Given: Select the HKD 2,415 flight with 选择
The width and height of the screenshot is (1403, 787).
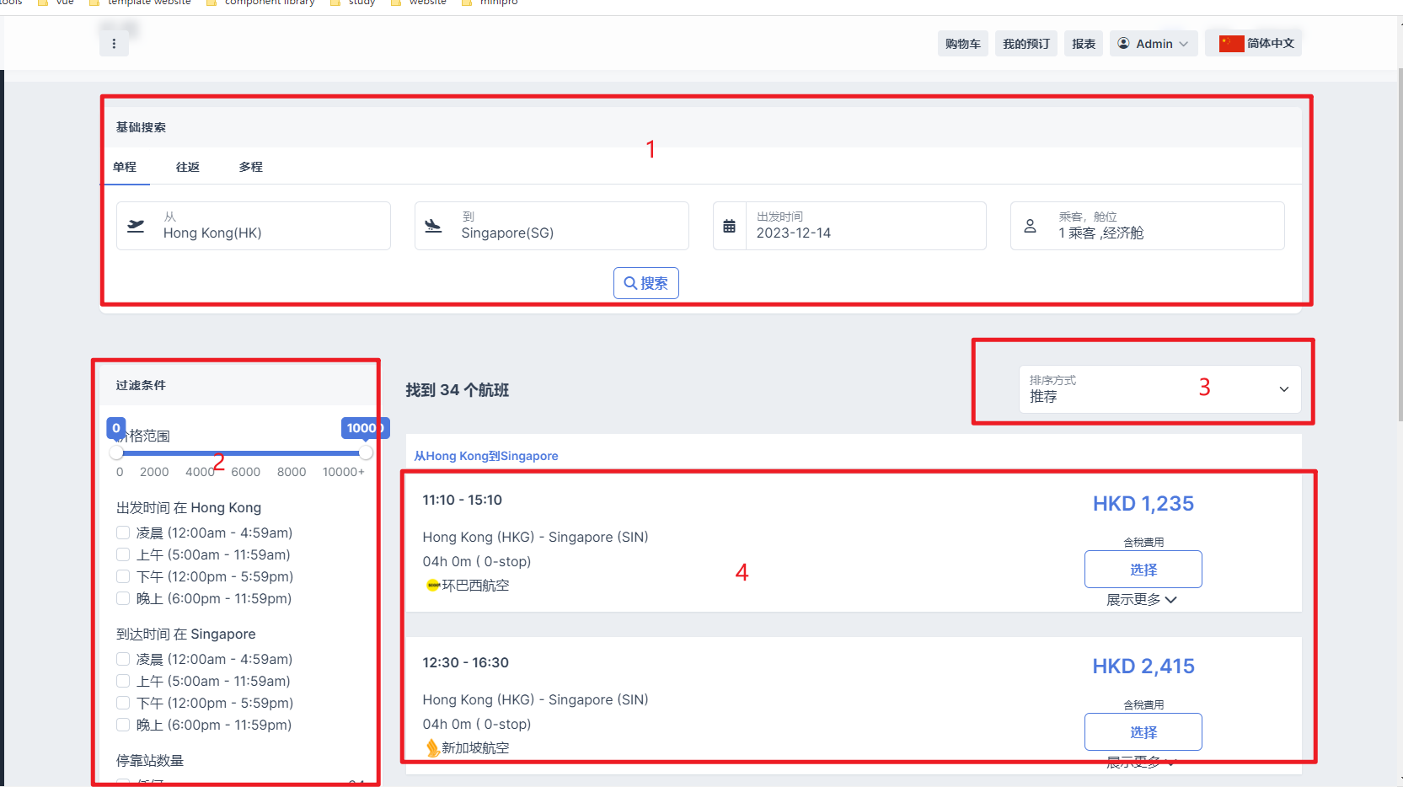Looking at the screenshot, I should tap(1143, 732).
